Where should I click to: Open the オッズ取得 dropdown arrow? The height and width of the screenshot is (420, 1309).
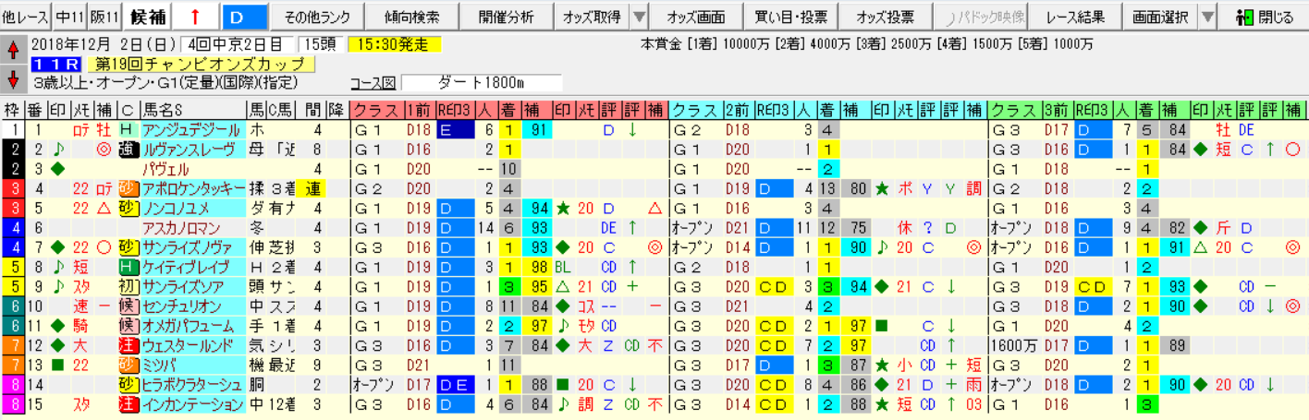pyautogui.click(x=639, y=17)
